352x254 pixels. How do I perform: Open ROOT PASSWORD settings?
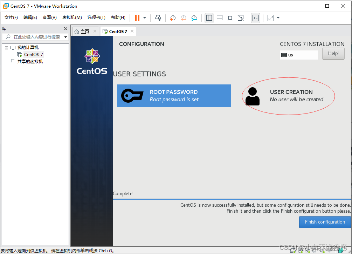pyautogui.click(x=174, y=96)
